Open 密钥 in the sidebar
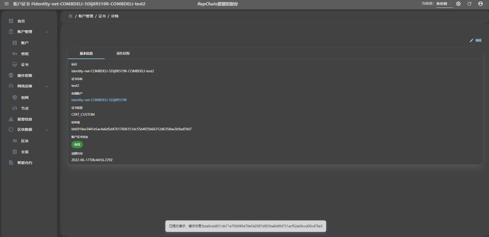 pos(25,54)
